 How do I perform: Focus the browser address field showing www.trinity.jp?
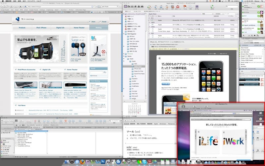pyautogui.click(x=59, y=6)
